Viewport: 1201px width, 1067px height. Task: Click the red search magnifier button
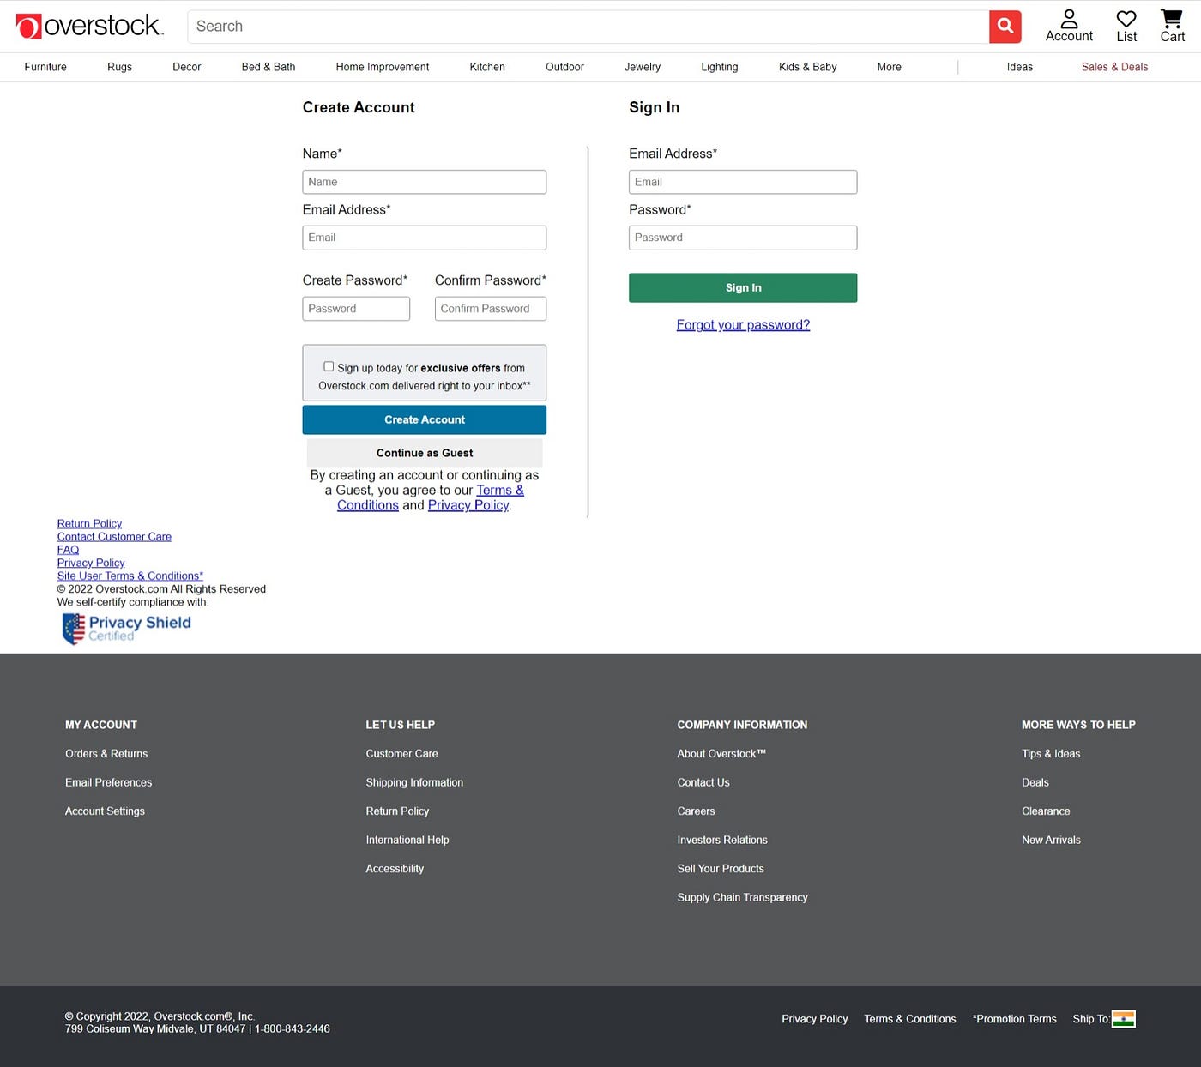click(1005, 27)
